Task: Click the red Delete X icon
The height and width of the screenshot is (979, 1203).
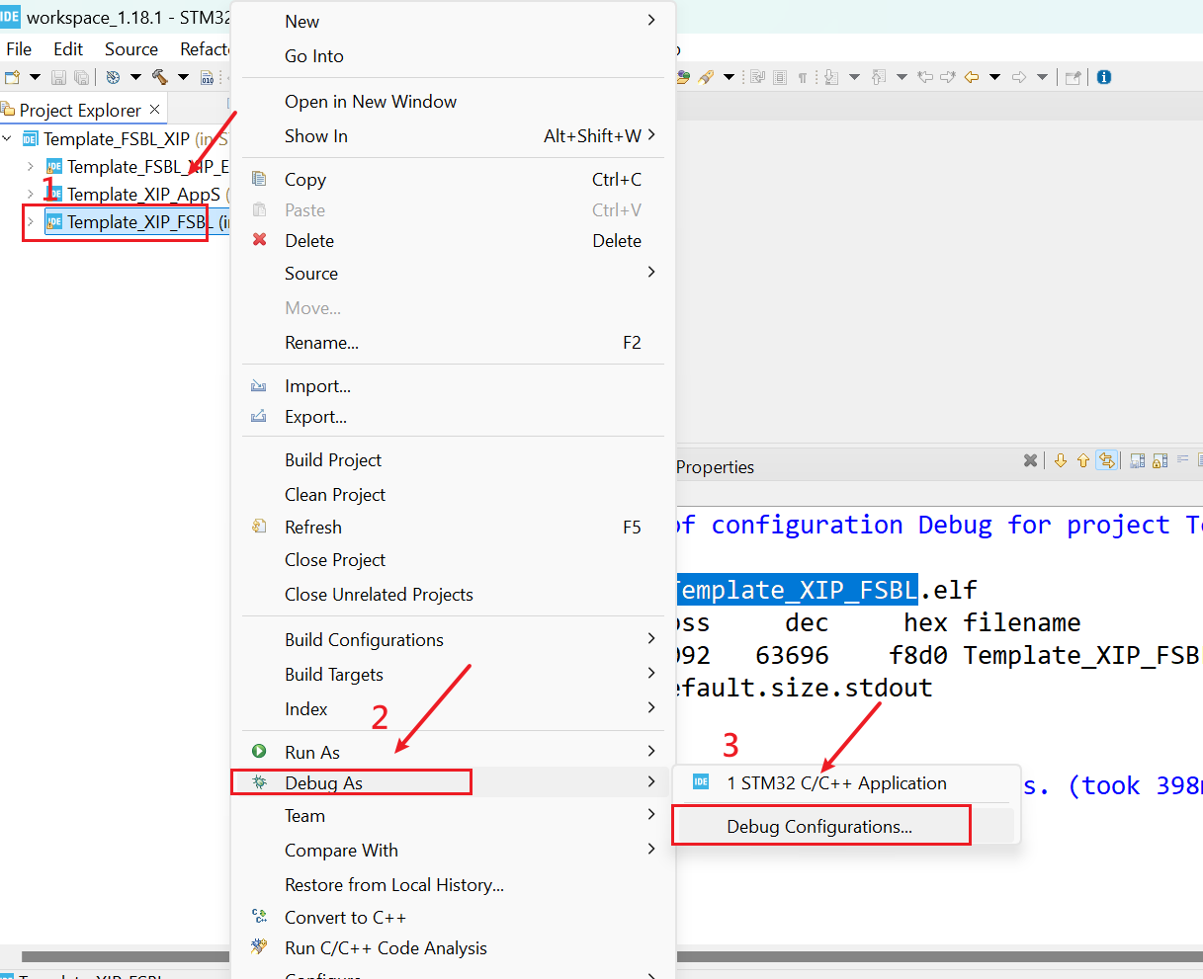Action: (259, 240)
